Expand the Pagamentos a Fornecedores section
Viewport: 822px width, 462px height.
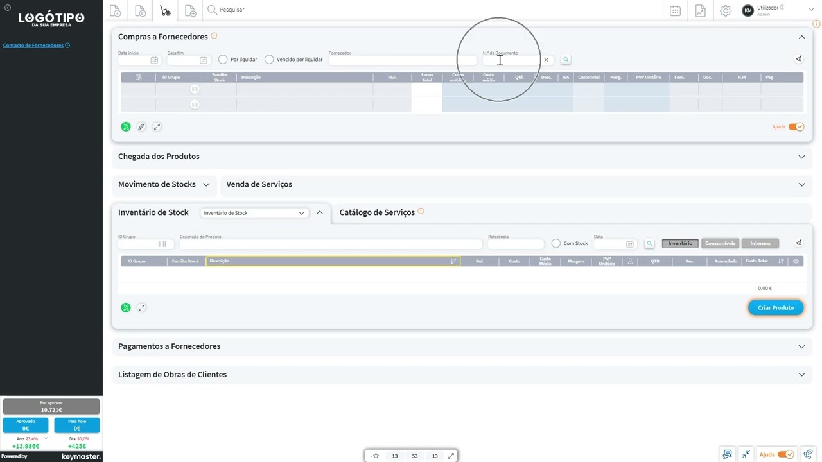pos(801,346)
